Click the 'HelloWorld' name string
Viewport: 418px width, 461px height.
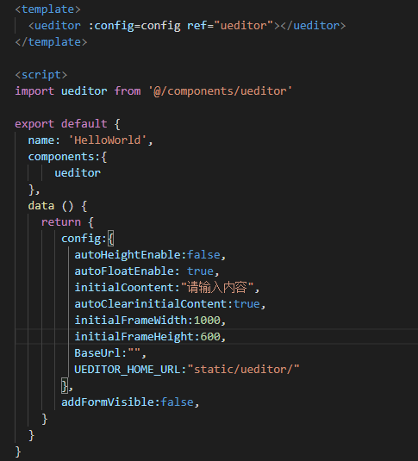pyautogui.click(x=108, y=140)
